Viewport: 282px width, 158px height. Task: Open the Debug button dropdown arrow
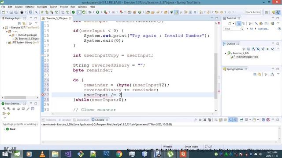pos(93,12)
